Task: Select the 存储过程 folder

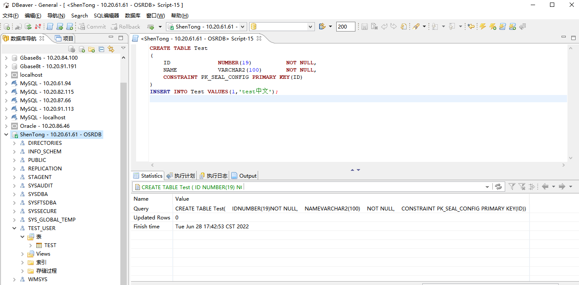Action: 47,271
